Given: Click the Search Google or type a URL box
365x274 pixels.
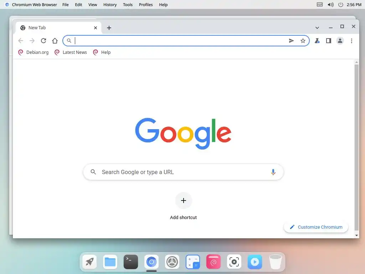Looking at the screenshot, I should pyautogui.click(x=183, y=172).
